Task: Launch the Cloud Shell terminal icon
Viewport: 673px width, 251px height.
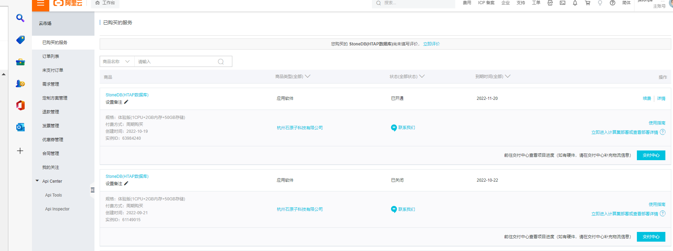Action: point(563,3)
